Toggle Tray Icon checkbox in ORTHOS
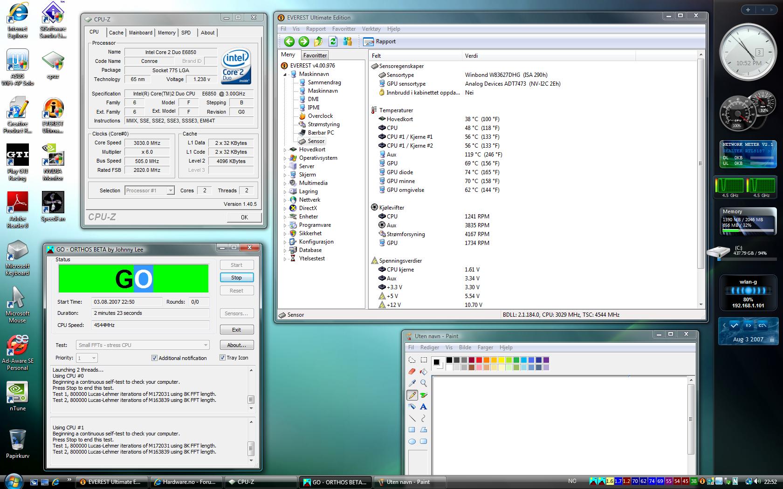The width and height of the screenshot is (783, 489). (x=222, y=358)
